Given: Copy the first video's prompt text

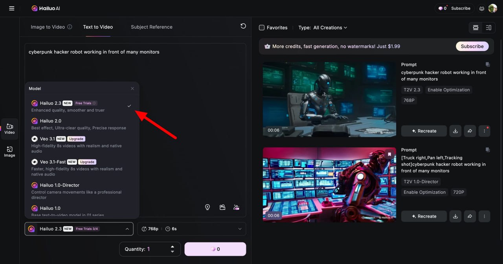Looking at the screenshot, I should (x=487, y=64).
